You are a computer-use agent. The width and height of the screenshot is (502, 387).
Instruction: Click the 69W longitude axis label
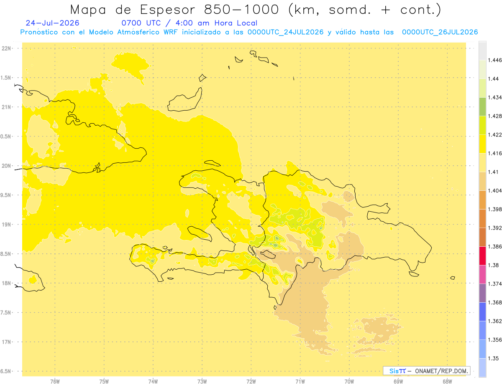[398, 381]
